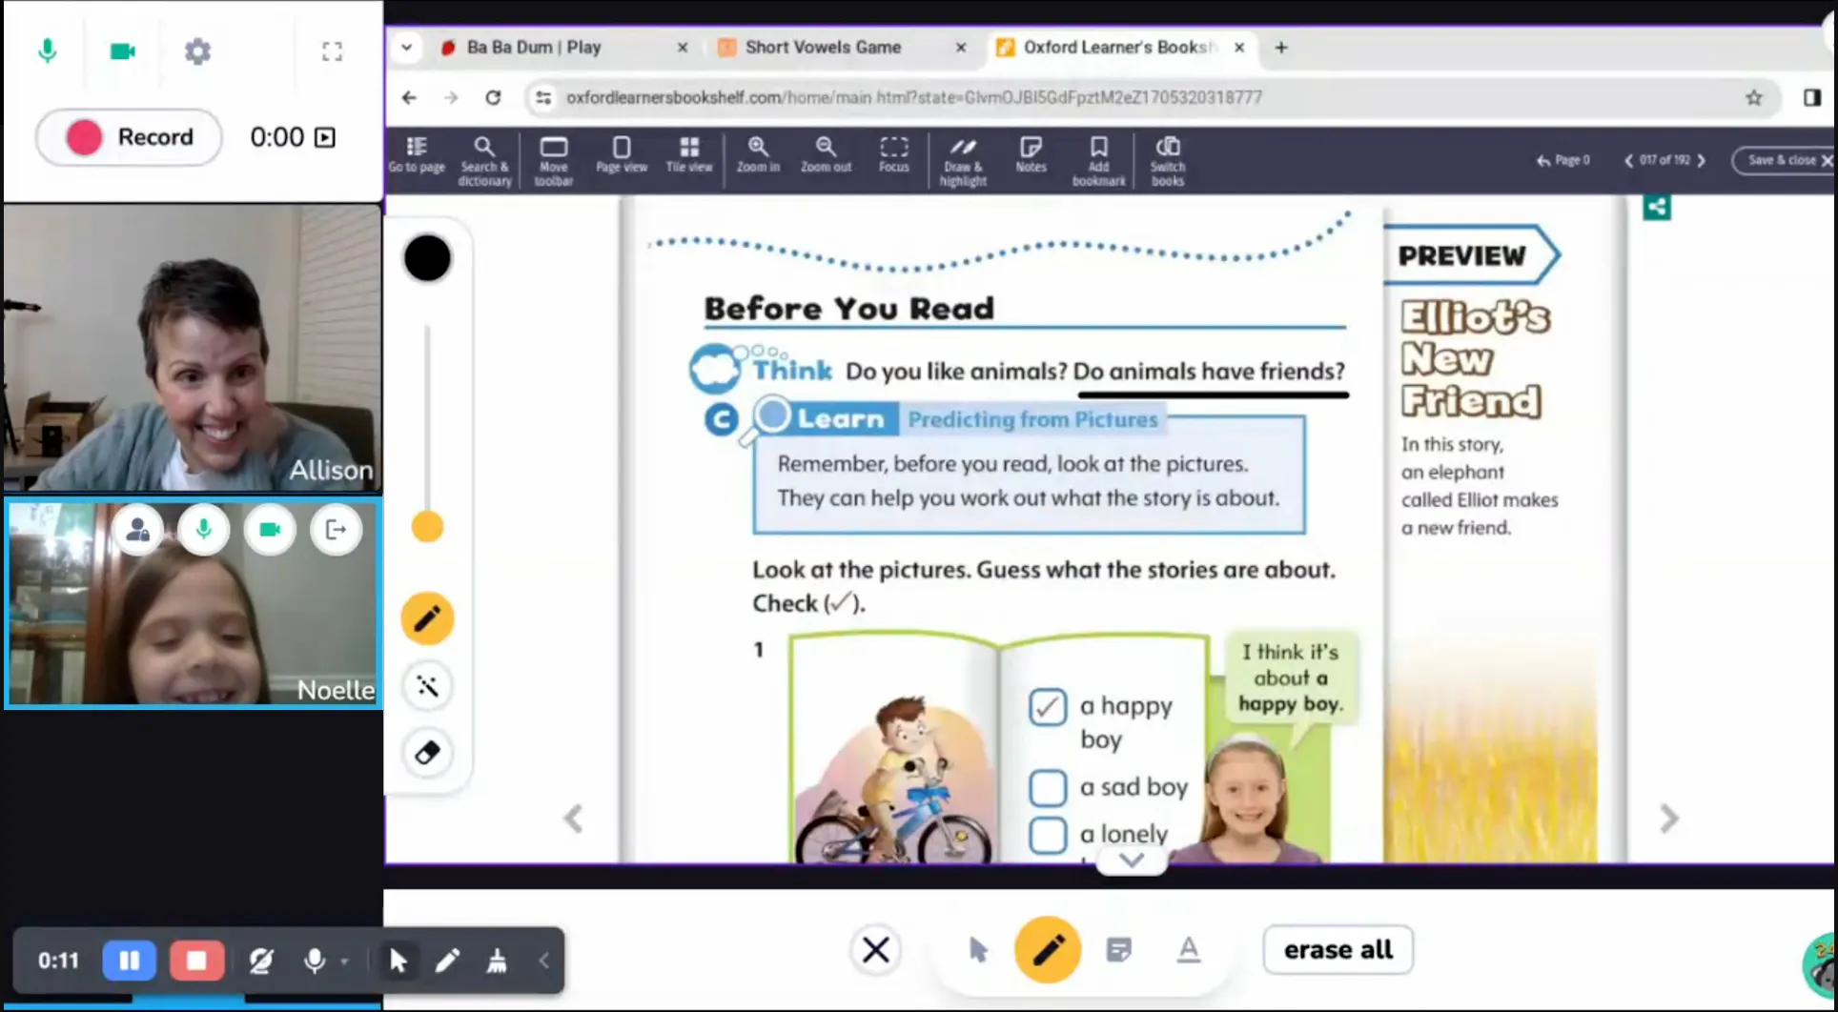Choose the text tool in the bottom annotation bar
The width and height of the screenshot is (1838, 1012).
(1188, 950)
